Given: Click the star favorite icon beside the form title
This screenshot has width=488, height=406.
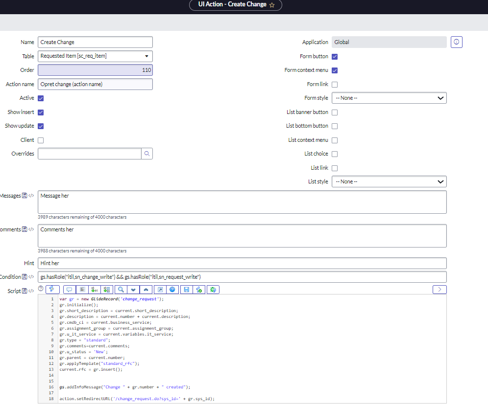Looking at the screenshot, I should pyautogui.click(x=273, y=5).
